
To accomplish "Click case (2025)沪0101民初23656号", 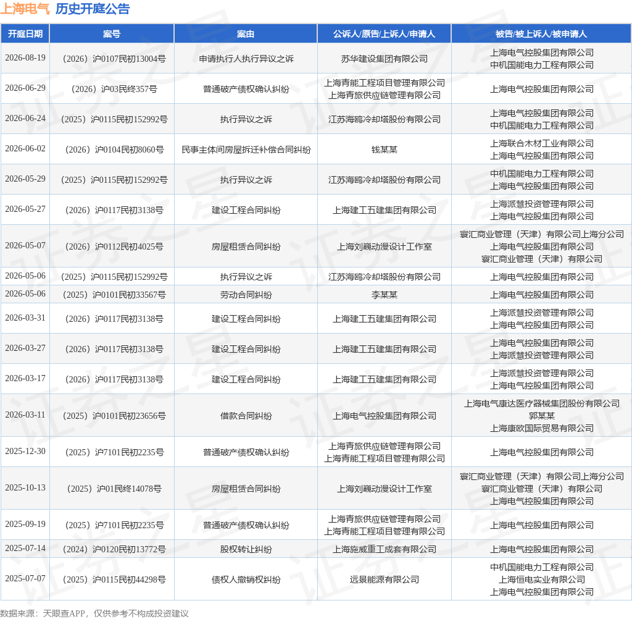I will 114,416.
